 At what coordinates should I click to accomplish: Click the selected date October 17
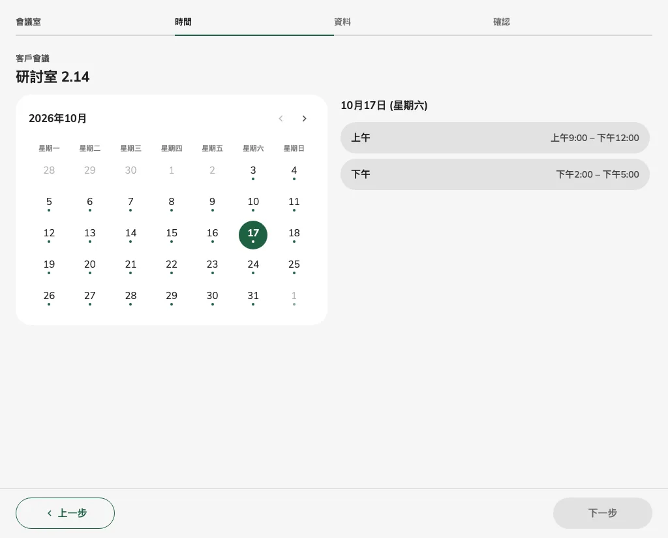click(x=253, y=235)
